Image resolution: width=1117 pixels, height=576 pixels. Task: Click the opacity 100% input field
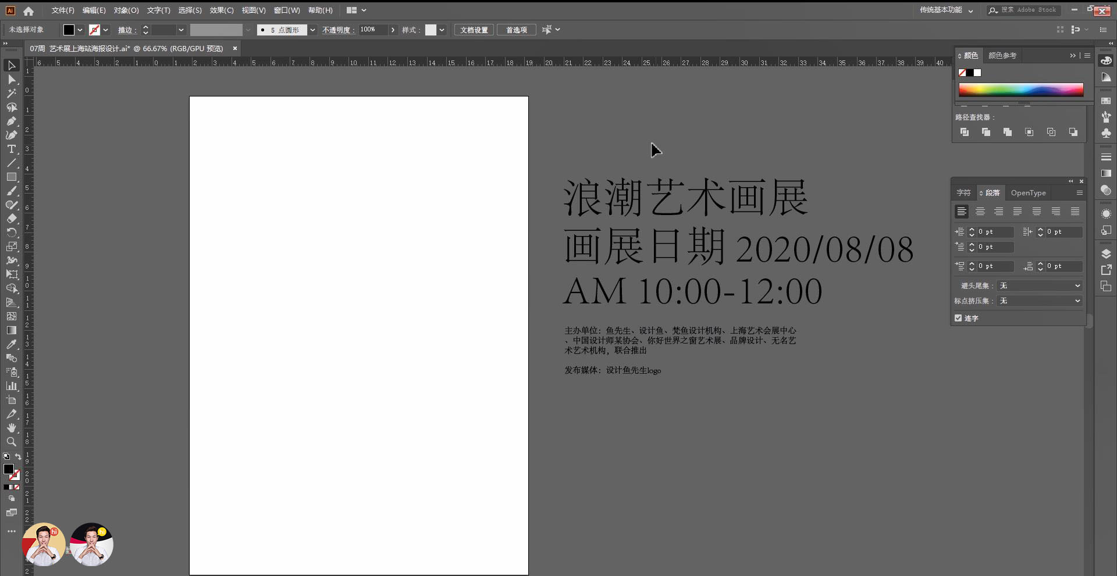pyautogui.click(x=373, y=30)
